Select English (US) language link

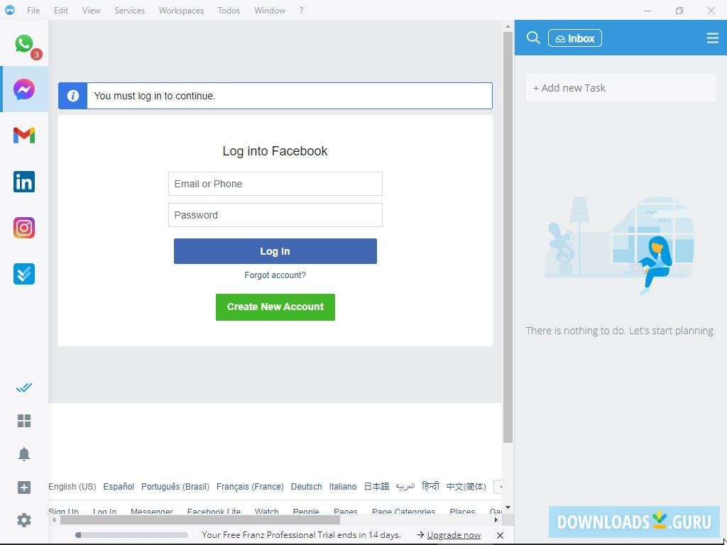coord(72,487)
